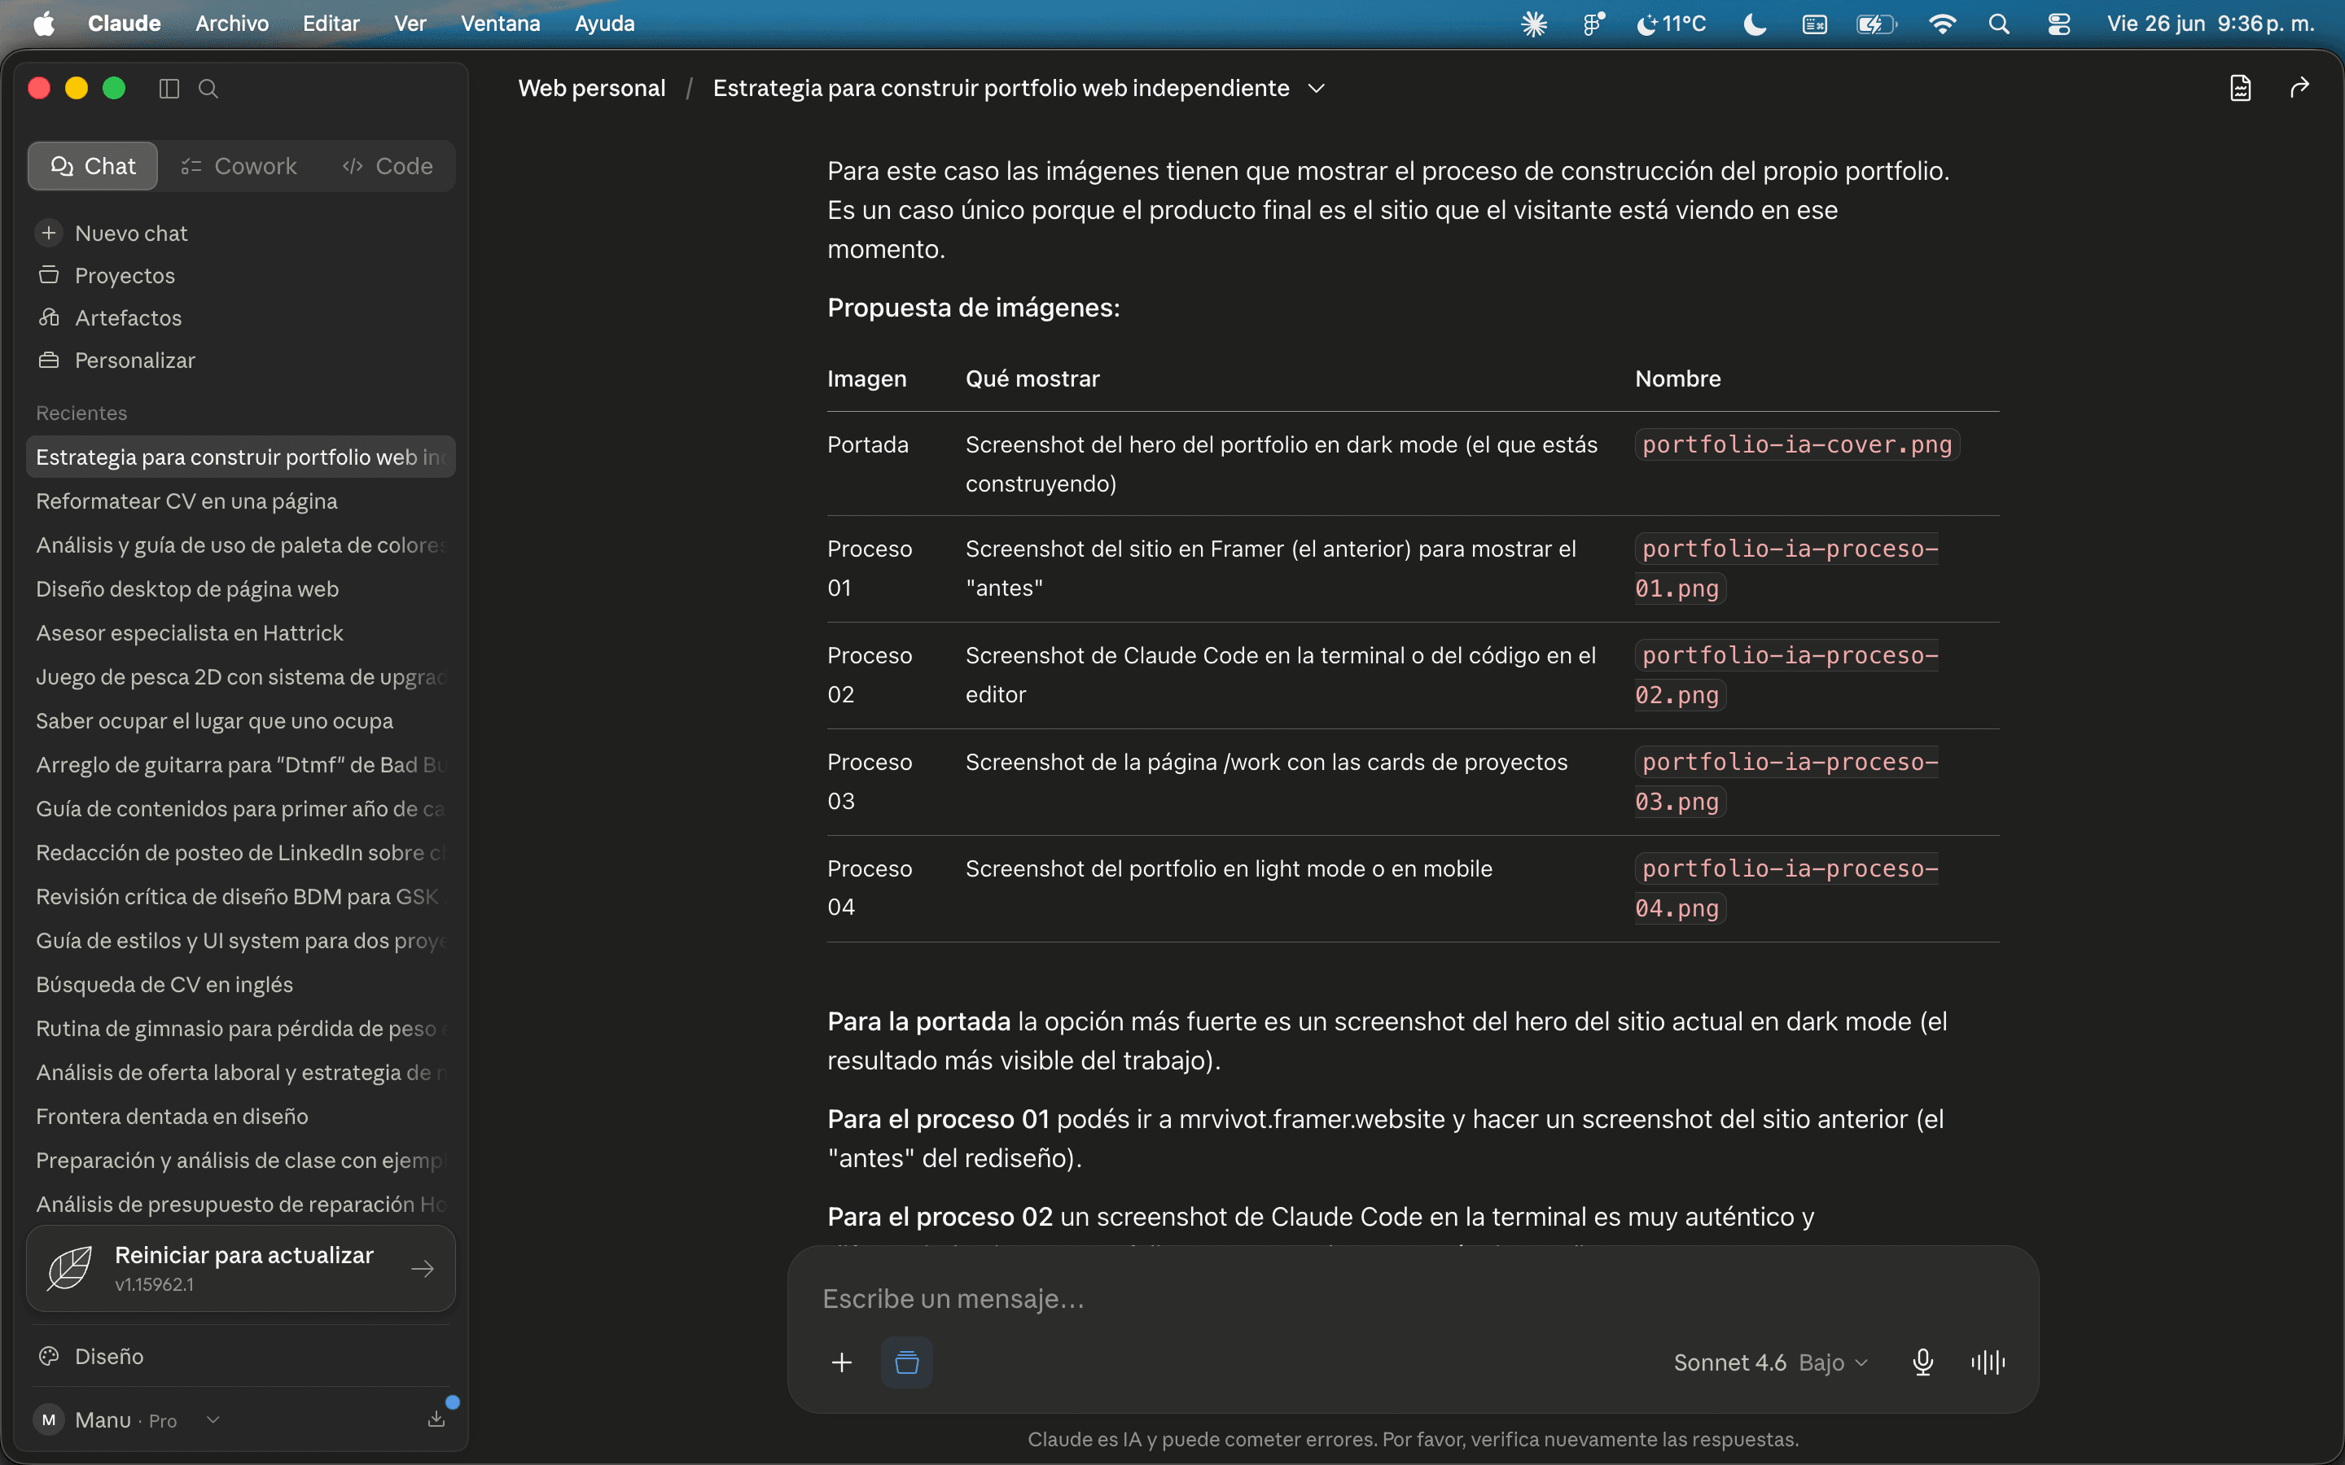Click the Qué mostrar column header
The image size is (2345, 1465).
(1032, 378)
